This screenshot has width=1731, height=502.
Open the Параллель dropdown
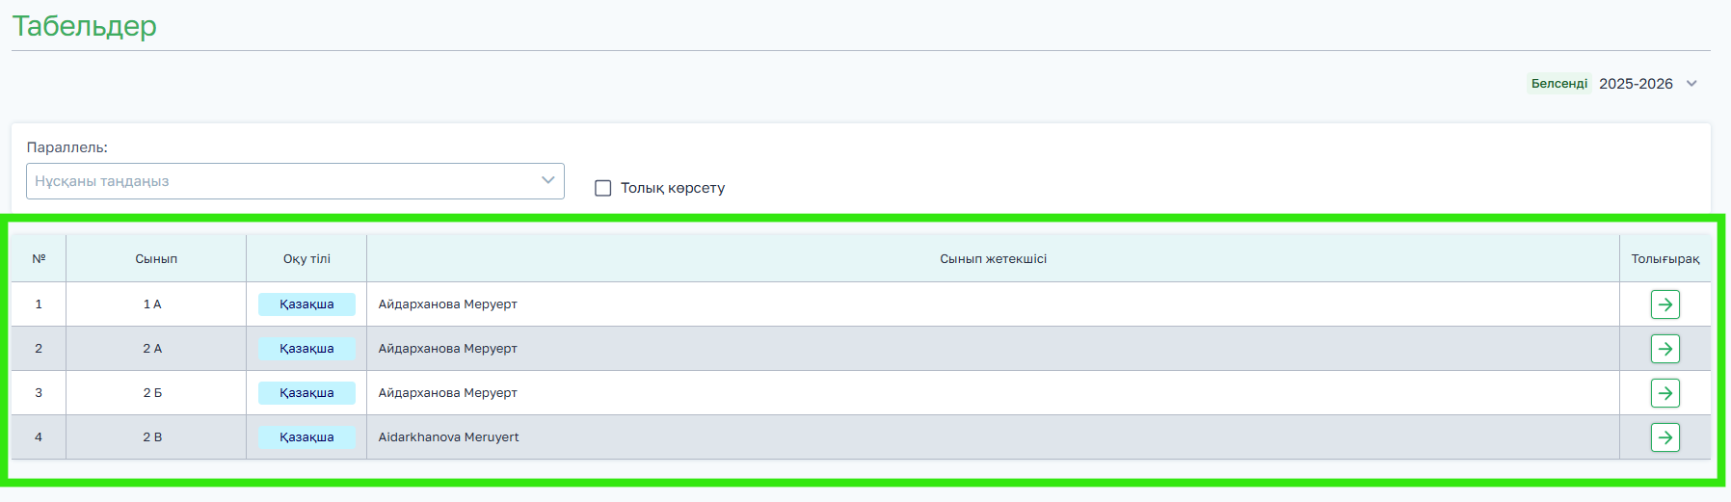coord(295,181)
